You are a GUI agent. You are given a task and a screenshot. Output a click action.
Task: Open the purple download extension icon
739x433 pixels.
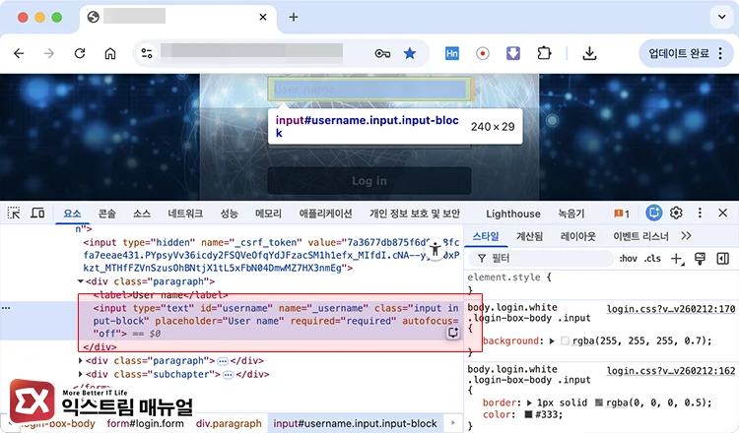[513, 54]
